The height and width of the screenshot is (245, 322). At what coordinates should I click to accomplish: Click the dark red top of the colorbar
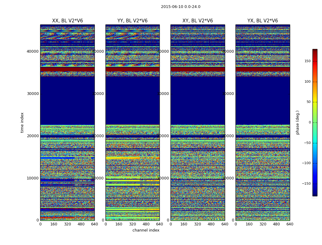(315, 51)
